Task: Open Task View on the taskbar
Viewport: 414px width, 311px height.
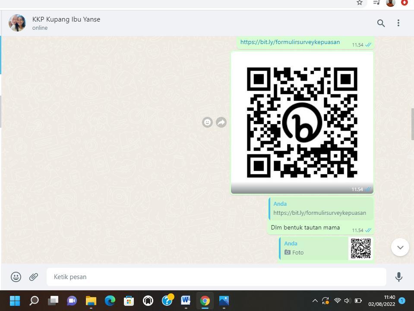Action: point(53,301)
